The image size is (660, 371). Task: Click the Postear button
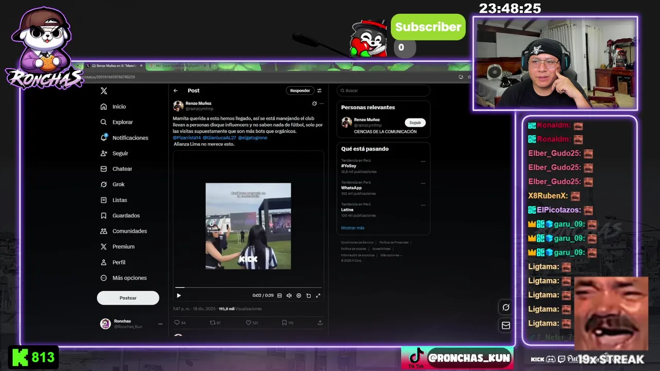128,298
